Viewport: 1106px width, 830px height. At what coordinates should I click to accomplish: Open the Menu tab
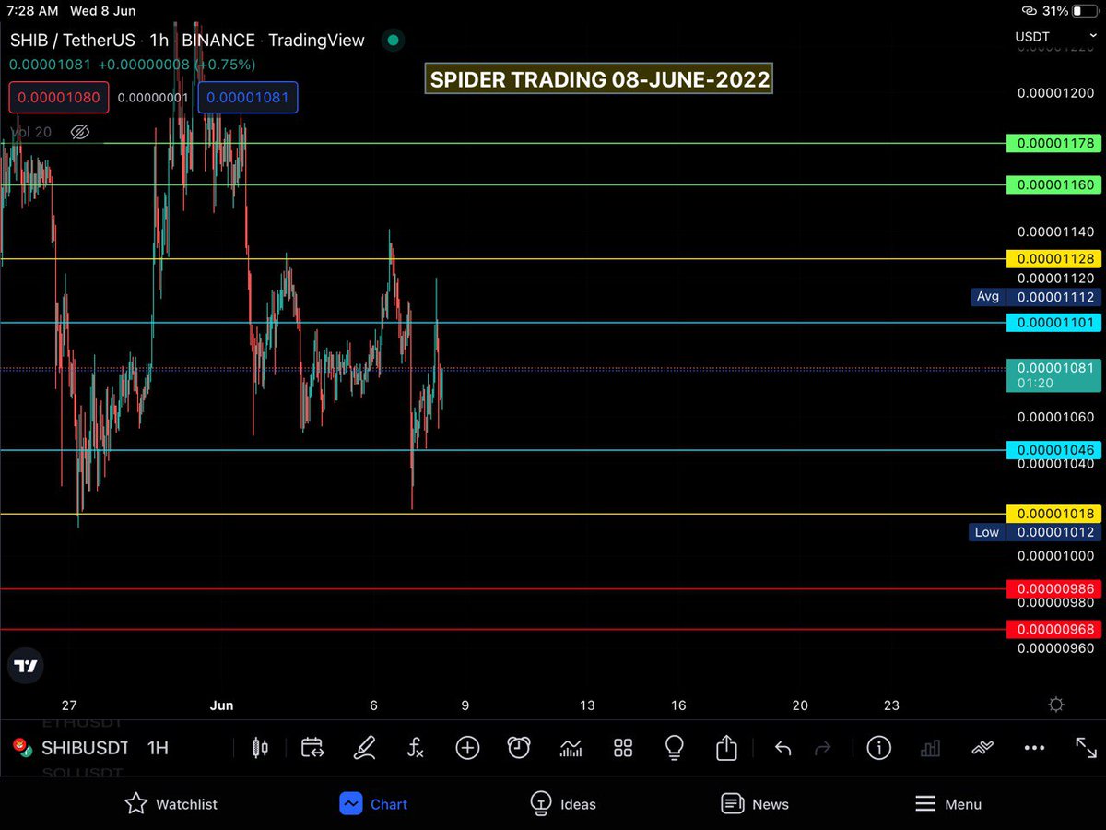pyautogui.click(x=948, y=804)
